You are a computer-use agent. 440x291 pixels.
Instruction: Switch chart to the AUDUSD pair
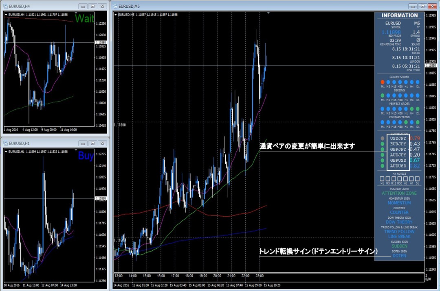pos(398,166)
